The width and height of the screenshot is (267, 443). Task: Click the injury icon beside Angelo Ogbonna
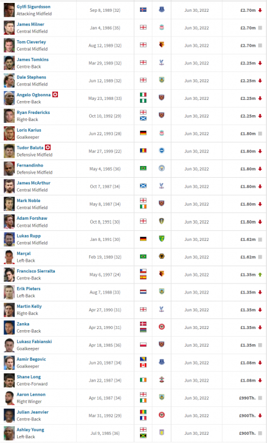[56, 95]
